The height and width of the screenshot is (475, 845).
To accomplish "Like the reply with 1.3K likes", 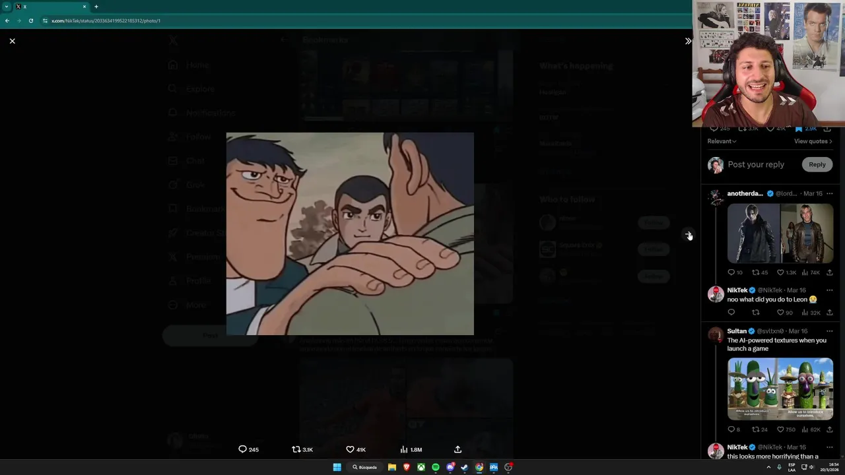I will point(786,272).
